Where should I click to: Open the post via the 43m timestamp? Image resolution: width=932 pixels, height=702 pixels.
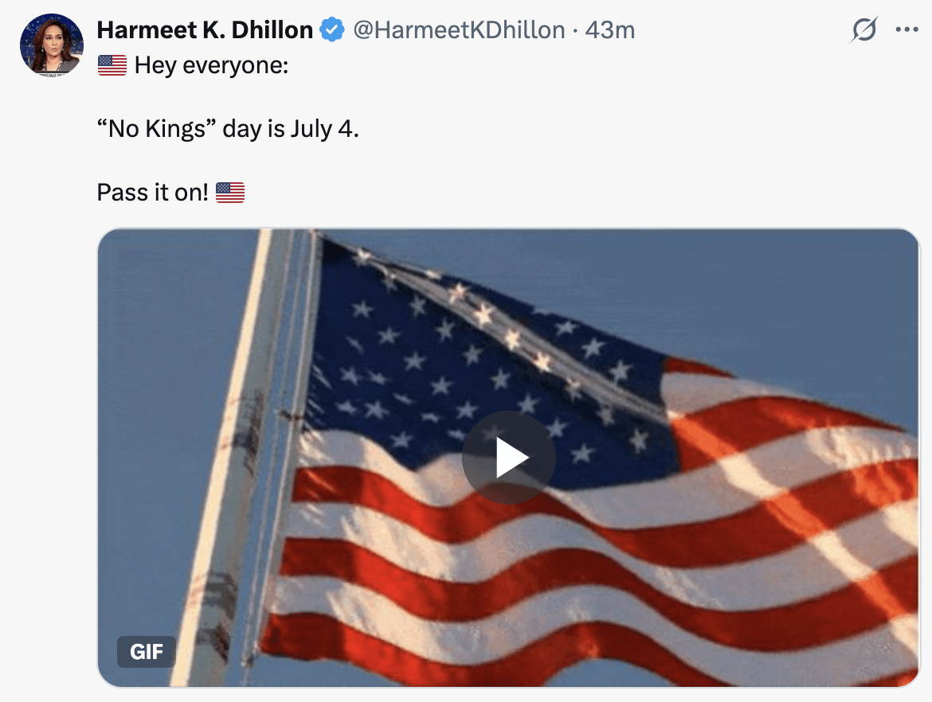tap(610, 29)
